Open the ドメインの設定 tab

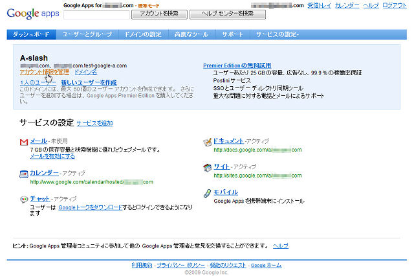coord(144,34)
